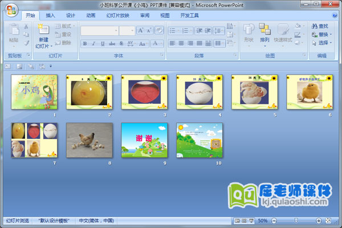Image resolution: width=342 pixels, height=228 pixels.
Task: Click the Justify alignment icon
Action: point(199,43)
